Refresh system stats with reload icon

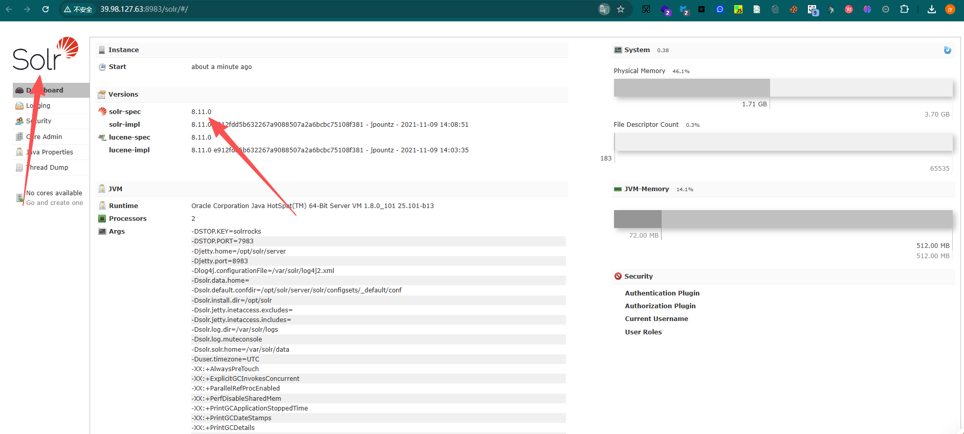tap(947, 50)
